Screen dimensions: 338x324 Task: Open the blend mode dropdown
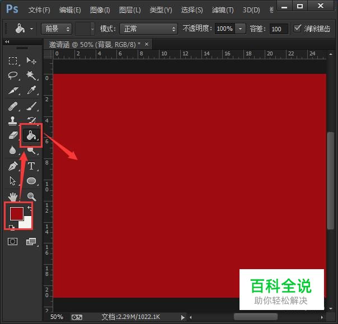point(149,29)
